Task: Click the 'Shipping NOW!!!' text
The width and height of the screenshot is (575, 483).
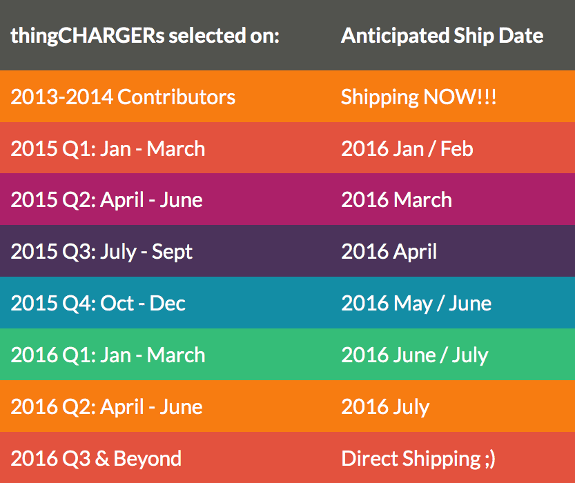Action: click(x=419, y=97)
